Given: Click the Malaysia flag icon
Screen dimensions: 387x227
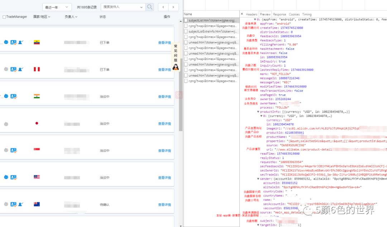Looking at the screenshot, I should click(x=37, y=177).
